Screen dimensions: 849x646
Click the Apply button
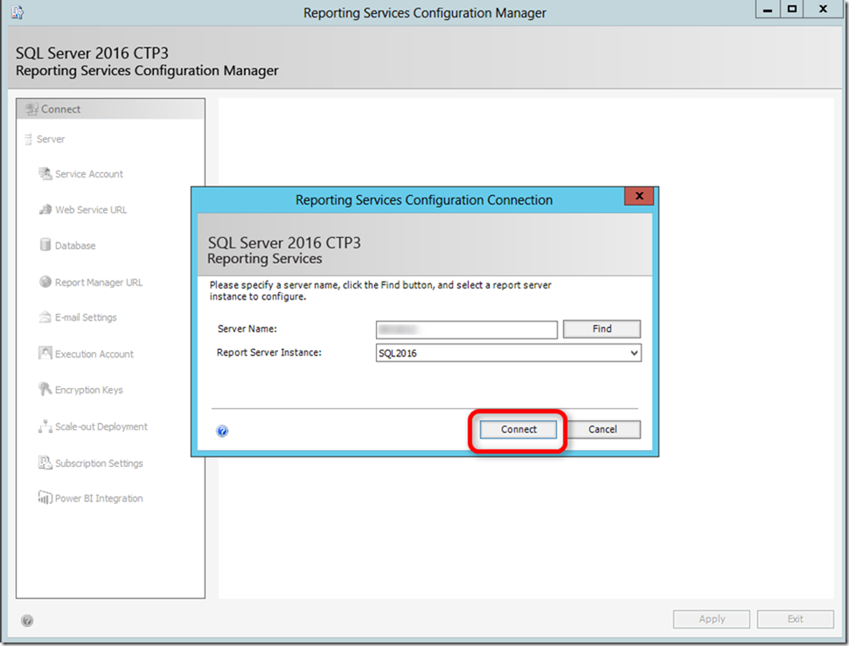point(712,619)
